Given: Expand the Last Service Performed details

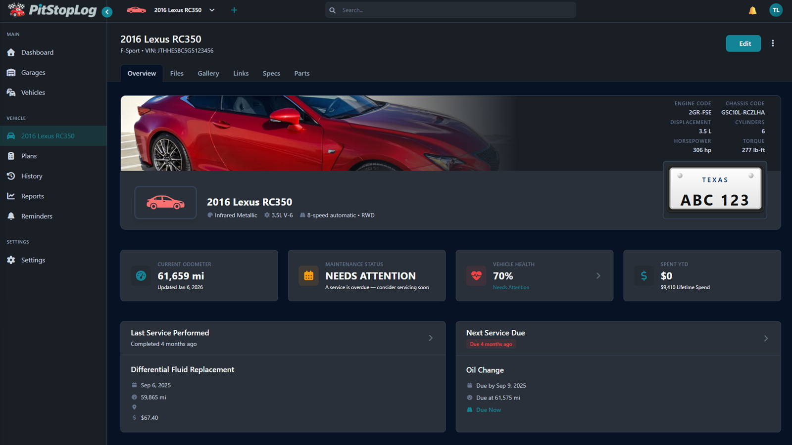Looking at the screenshot, I should coord(431,338).
